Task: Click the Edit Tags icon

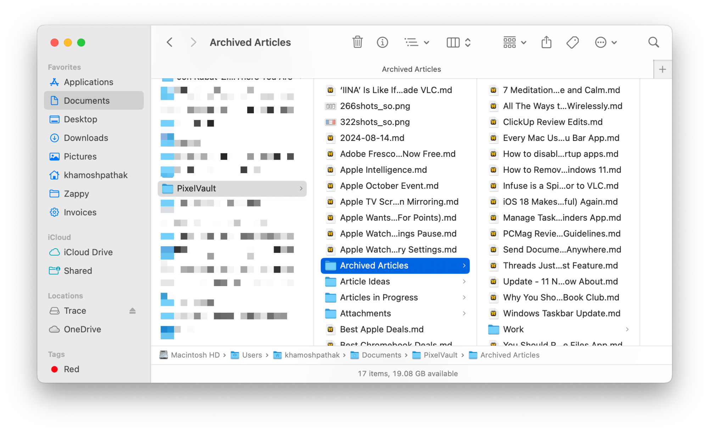Action: click(573, 42)
